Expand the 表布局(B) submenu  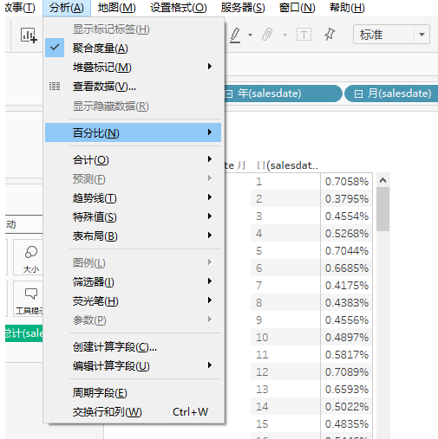tap(133, 236)
